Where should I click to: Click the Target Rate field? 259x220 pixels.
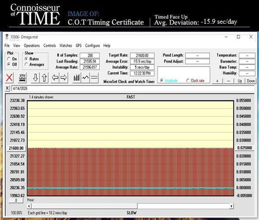coord(142,56)
